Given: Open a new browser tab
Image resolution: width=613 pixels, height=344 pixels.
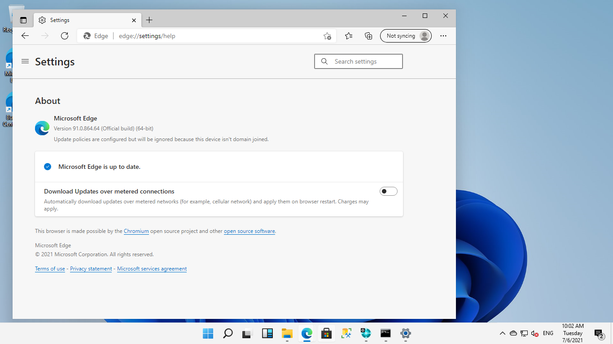Looking at the screenshot, I should tap(149, 20).
